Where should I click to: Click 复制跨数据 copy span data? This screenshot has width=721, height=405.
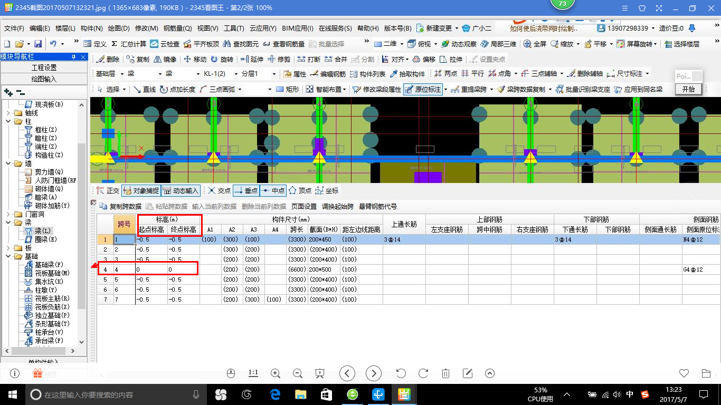click(x=120, y=206)
